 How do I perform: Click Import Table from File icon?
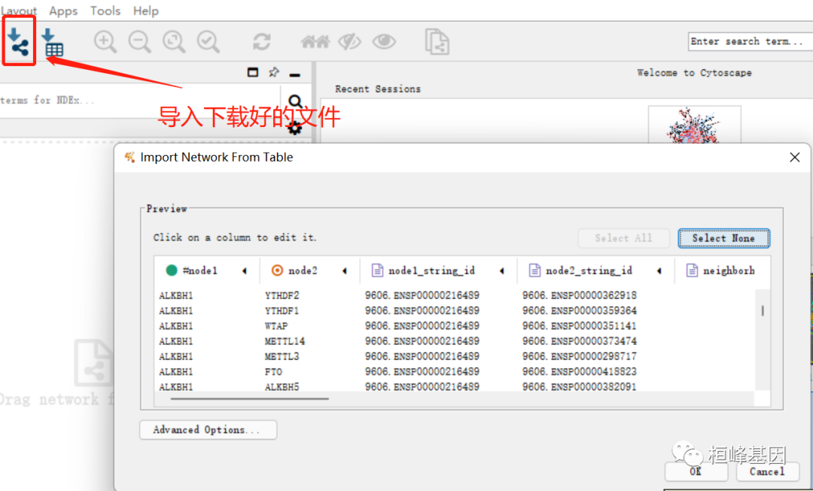click(52, 42)
